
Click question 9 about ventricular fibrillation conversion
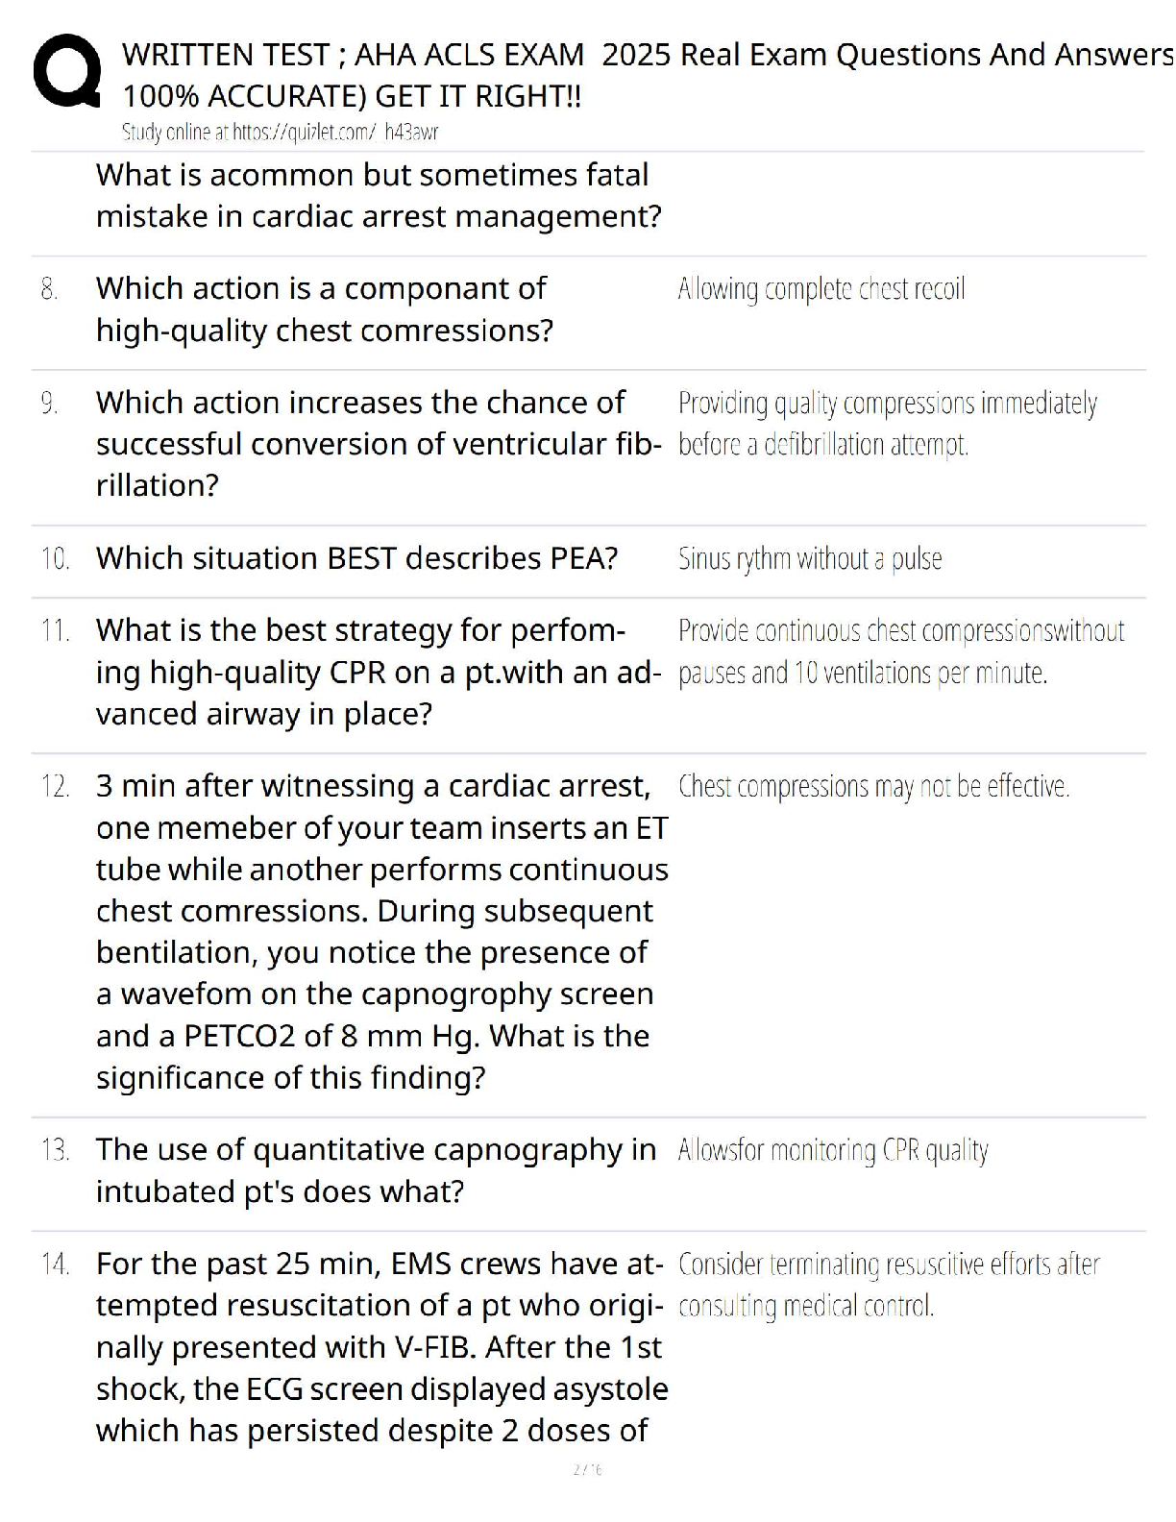[x=379, y=443]
